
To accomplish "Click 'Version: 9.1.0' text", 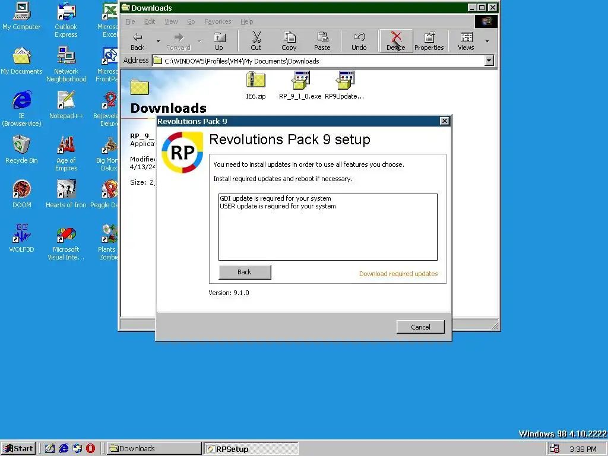I will point(229,293).
